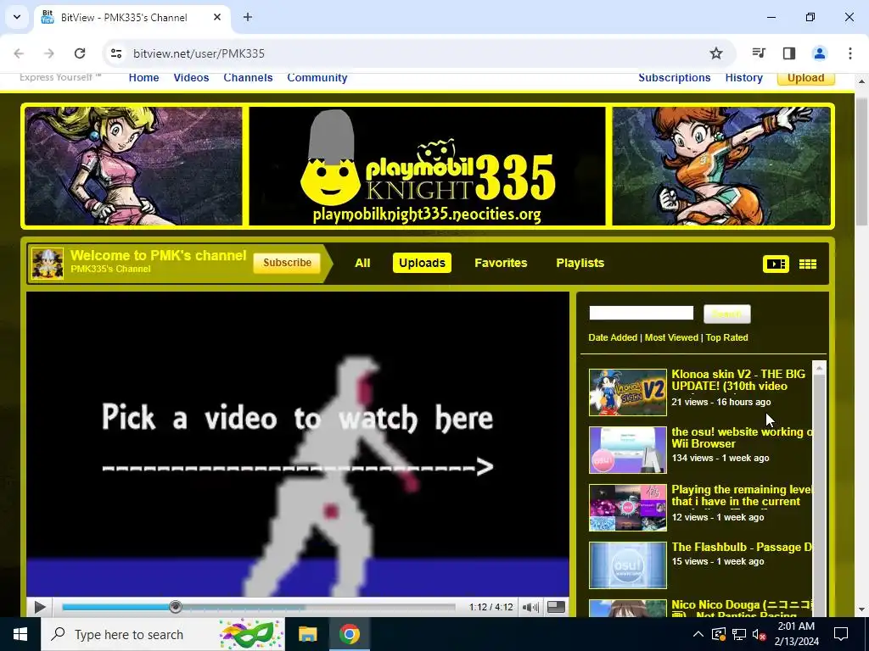This screenshot has width=869, height=651.
Task: Toggle the fullscreen player icon
Action: 556,607
